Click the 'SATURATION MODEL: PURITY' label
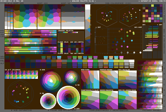The width and height of the screenshot is (166, 112). click(x=152, y=1)
